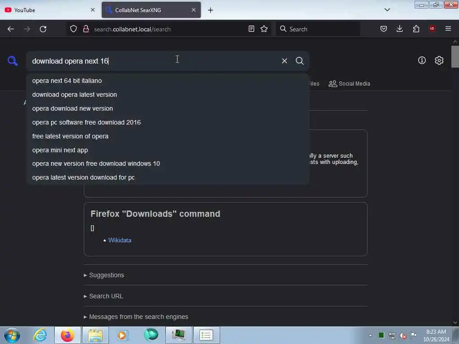This screenshot has width=459, height=344.
Task: Click the SearXNG magnifier logo
Action: pyautogui.click(x=13, y=61)
